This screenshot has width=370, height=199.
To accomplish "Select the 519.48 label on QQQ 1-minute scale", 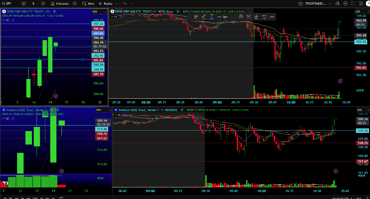I will [x=363, y=131].
